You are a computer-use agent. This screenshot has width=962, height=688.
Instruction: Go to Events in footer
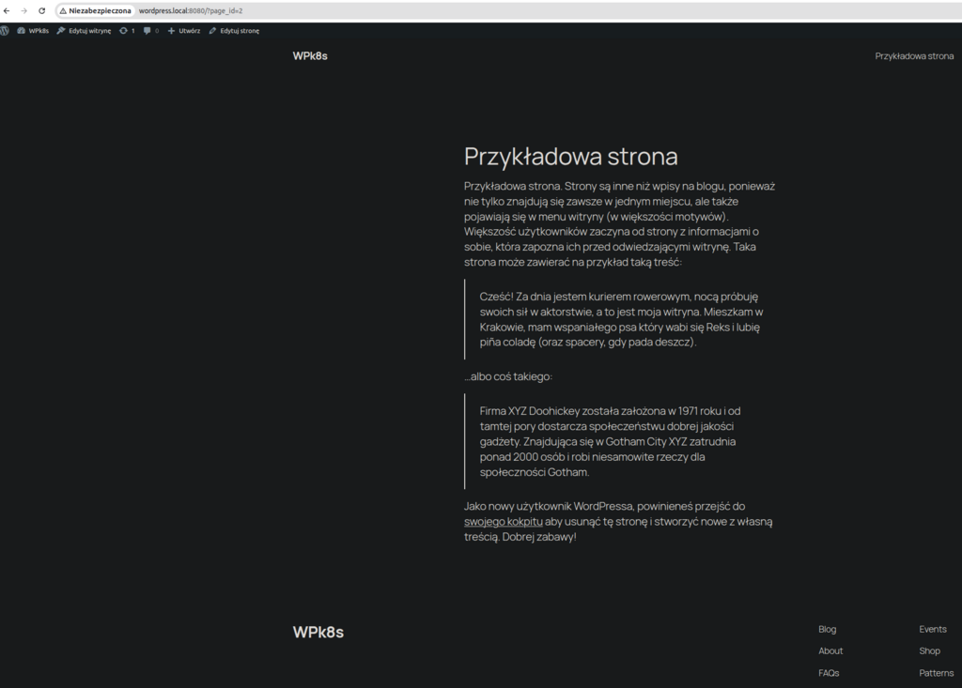tap(933, 629)
